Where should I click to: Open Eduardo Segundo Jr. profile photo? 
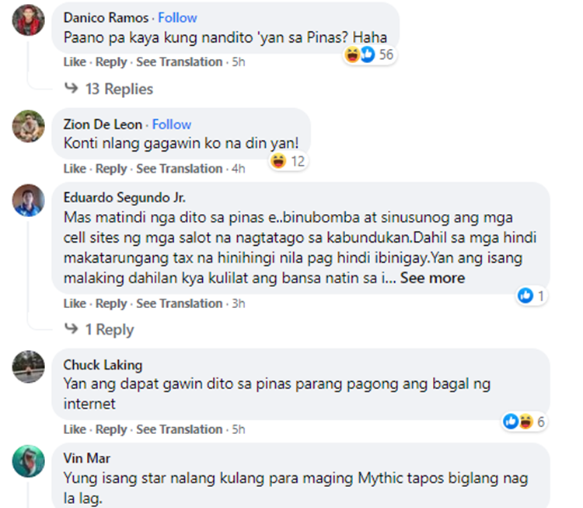click(29, 200)
